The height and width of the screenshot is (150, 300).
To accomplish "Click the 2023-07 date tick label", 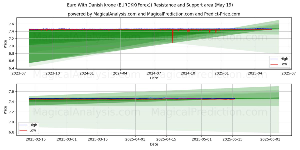I will pos(19,73).
